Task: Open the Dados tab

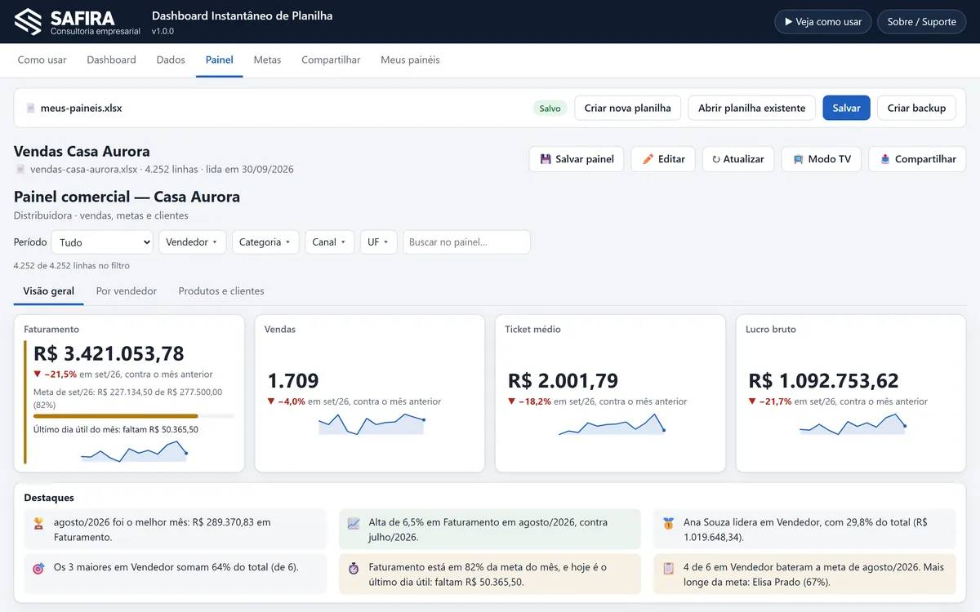Action: 171,60
